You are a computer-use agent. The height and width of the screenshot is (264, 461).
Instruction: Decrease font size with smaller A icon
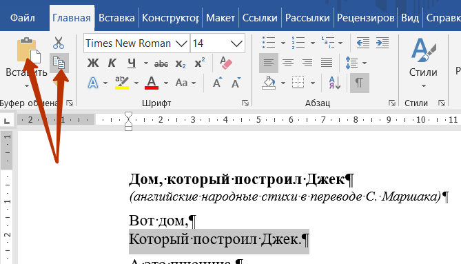[x=236, y=83]
